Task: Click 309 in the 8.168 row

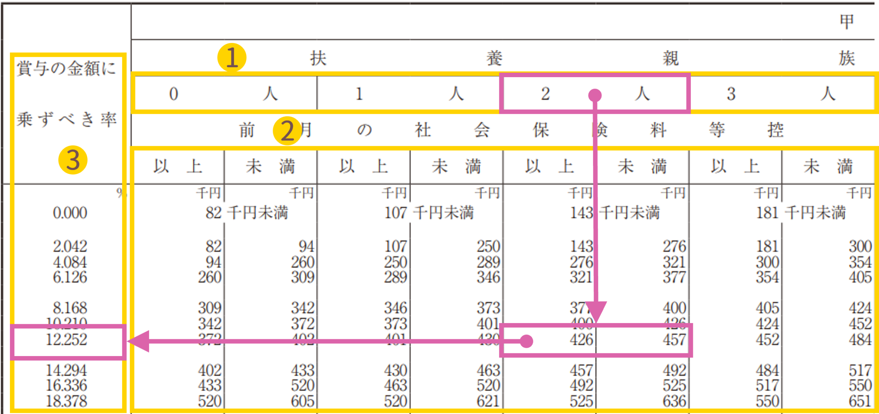Action: (210, 308)
